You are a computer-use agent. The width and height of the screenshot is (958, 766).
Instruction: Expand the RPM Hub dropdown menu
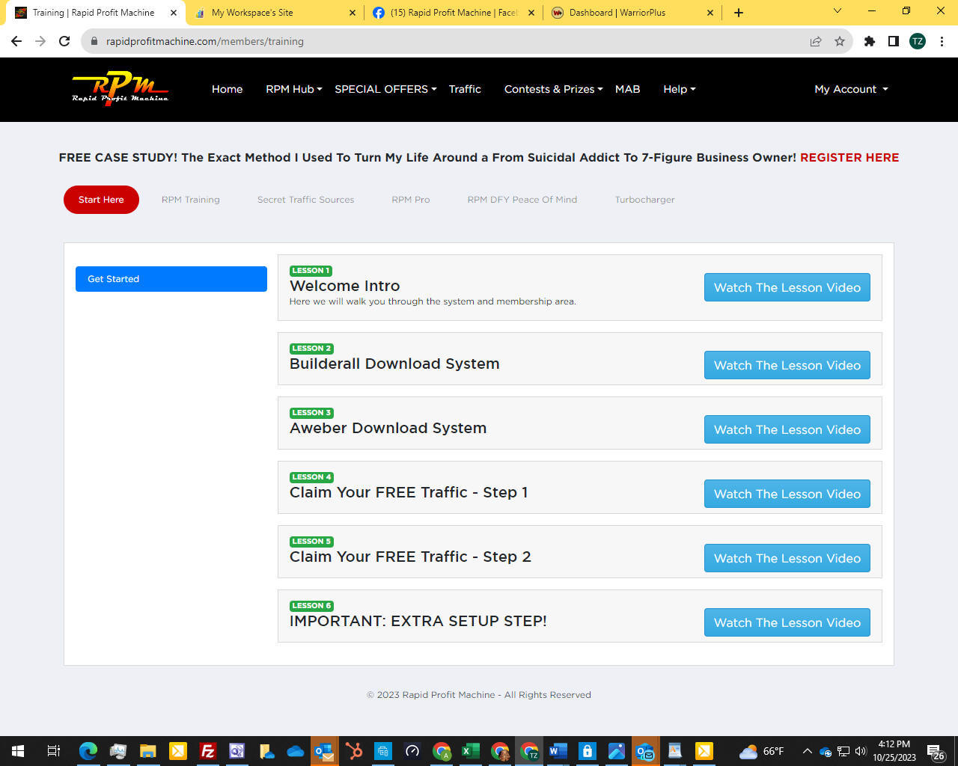coord(294,89)
